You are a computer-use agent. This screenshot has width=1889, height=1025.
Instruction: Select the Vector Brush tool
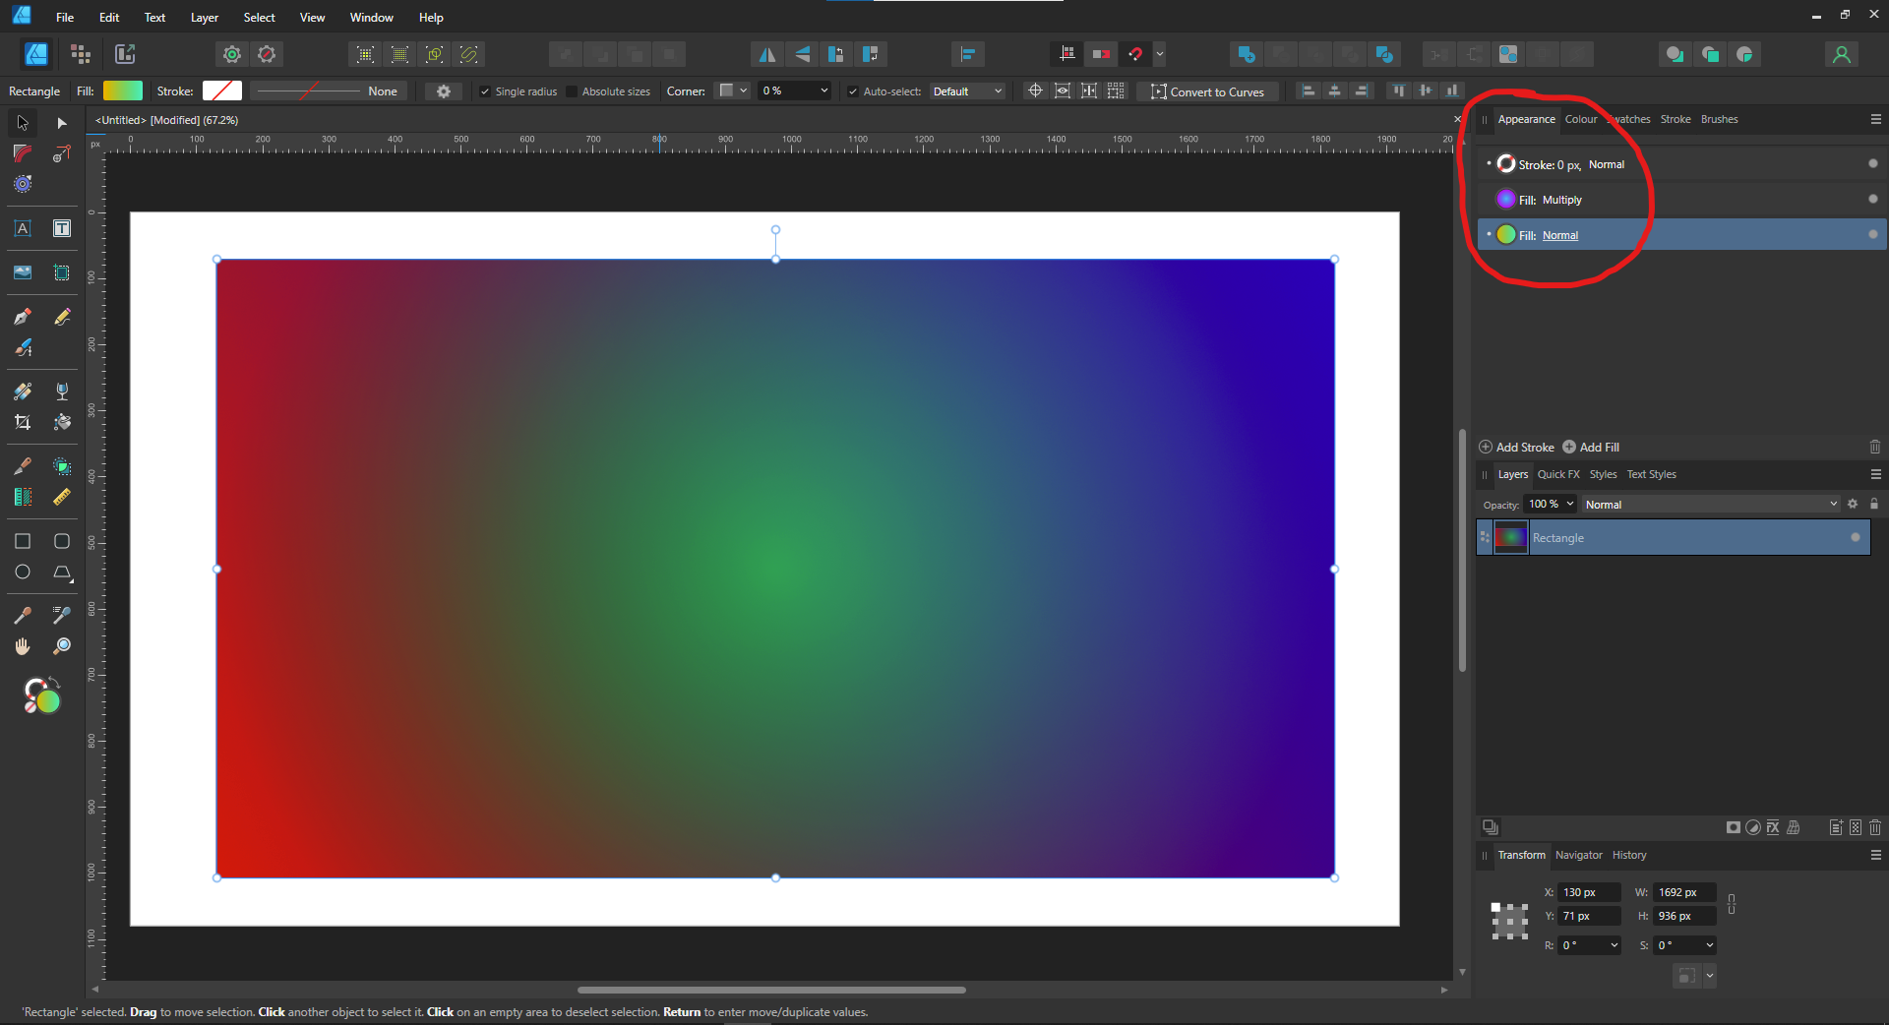(23, 347)
